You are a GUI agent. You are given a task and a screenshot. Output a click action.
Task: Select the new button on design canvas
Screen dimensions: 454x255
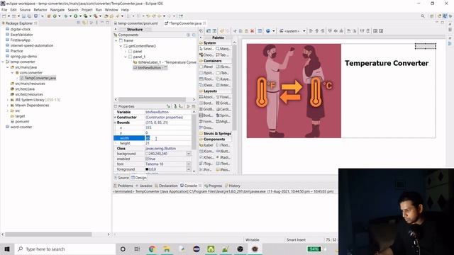click(x=426, y=46)
